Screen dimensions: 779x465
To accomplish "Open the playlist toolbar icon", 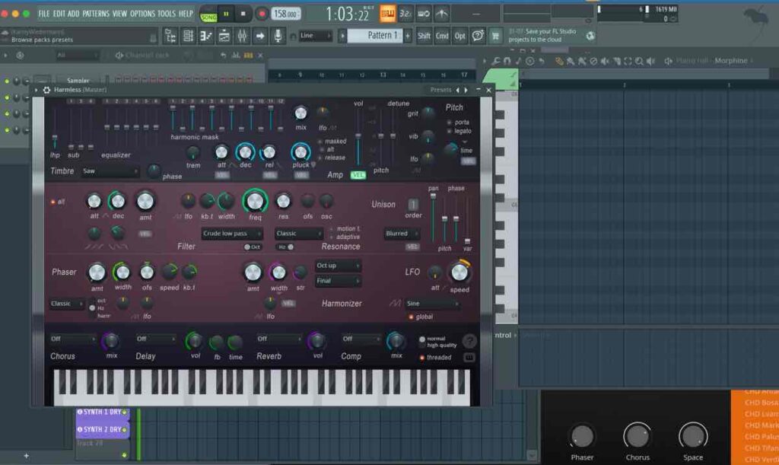I will coord(224,36).
